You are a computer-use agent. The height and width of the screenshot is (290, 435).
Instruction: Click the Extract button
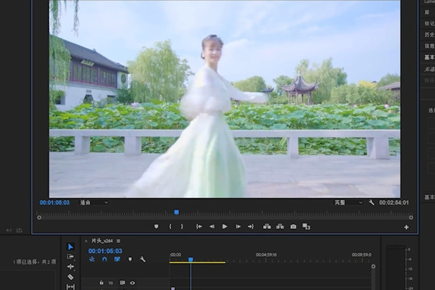pyautogui.click(x=280, y=227)
